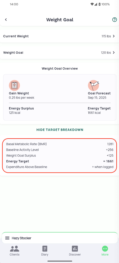Tap the Energy Target 1661 kcal value
The width and height of the screenshot is (119, 263).
[x=94, y=113]
